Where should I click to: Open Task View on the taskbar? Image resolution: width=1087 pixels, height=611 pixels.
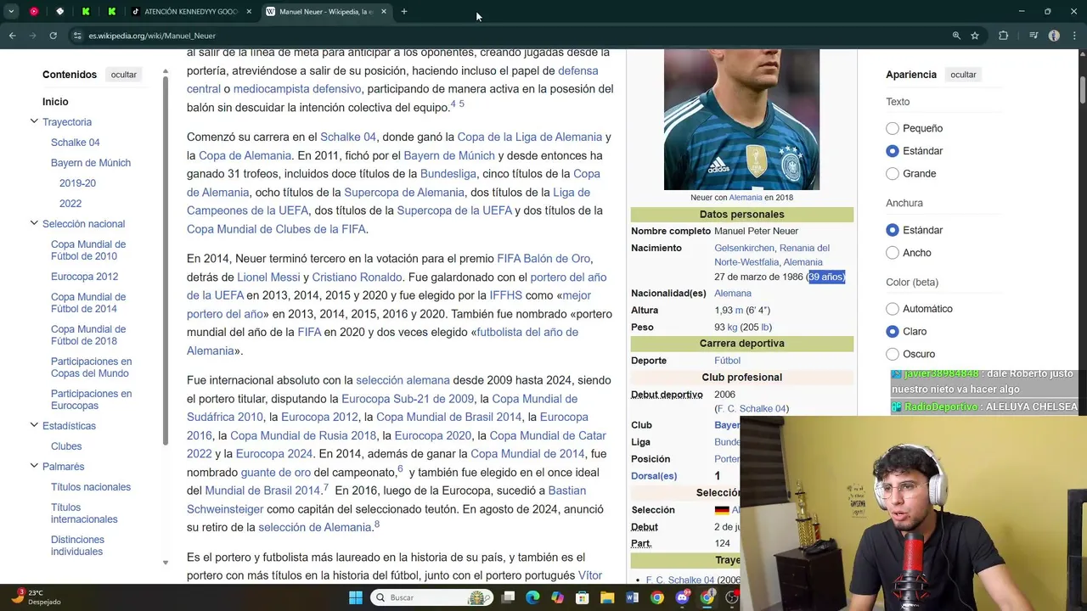(x=508, y=597)
